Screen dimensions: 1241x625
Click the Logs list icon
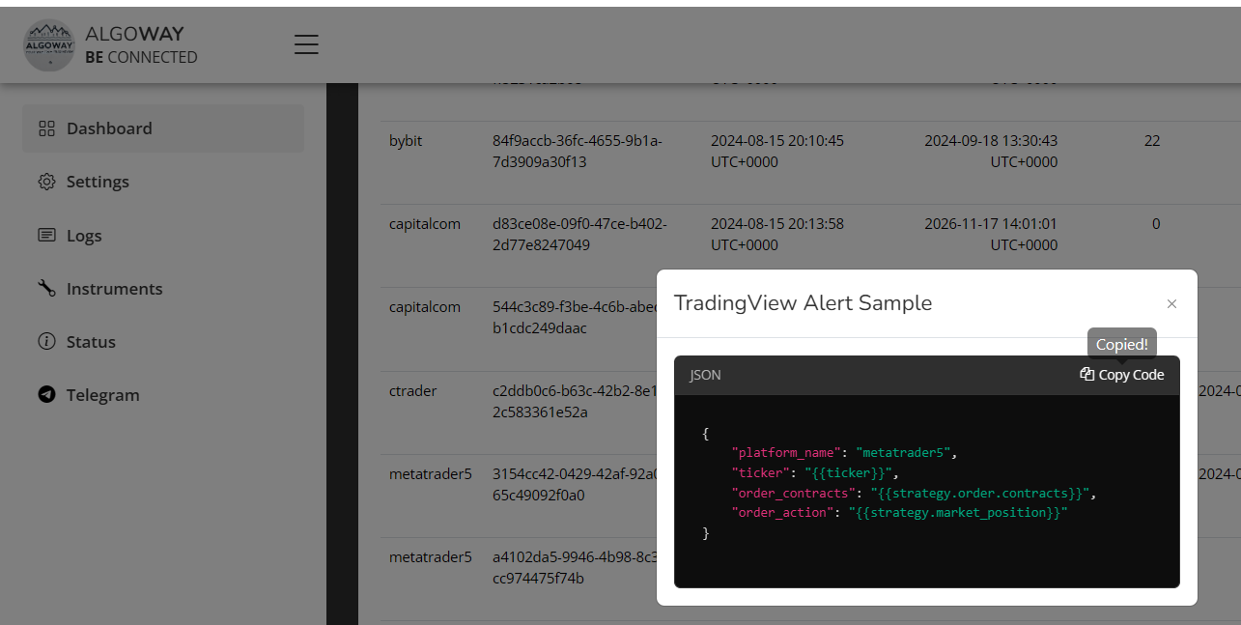pyautogui.click(x=46, y=235)
